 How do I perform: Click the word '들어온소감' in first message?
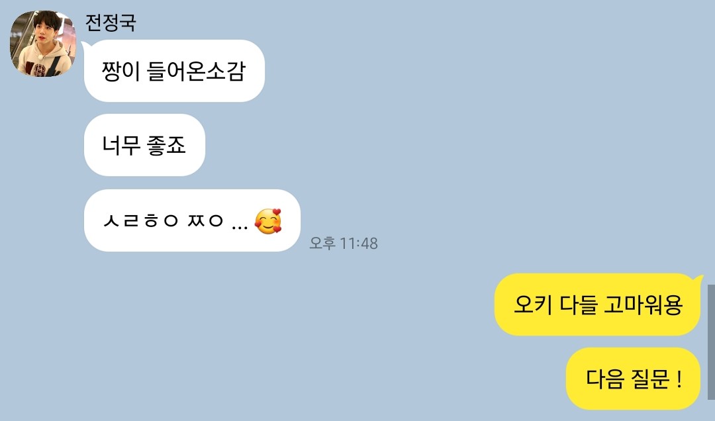(x=197, y=71)
